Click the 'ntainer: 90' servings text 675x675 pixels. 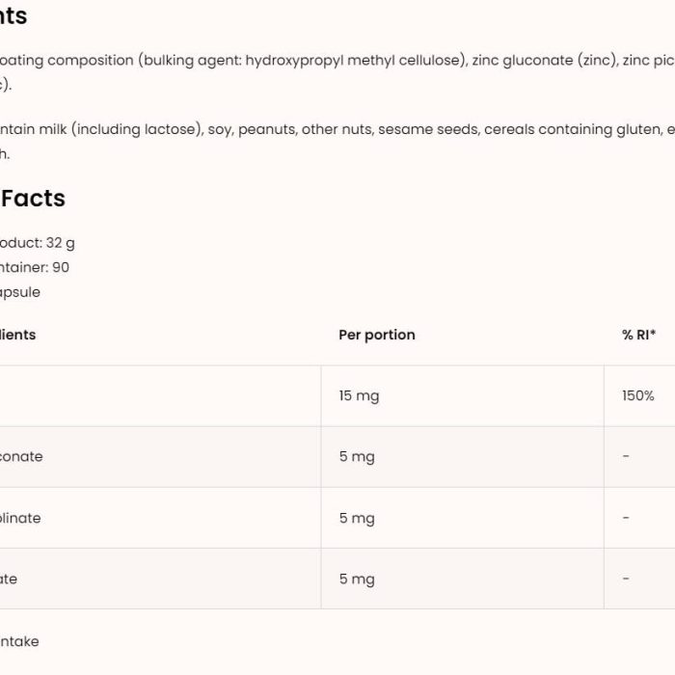click(x=35, y=267)
